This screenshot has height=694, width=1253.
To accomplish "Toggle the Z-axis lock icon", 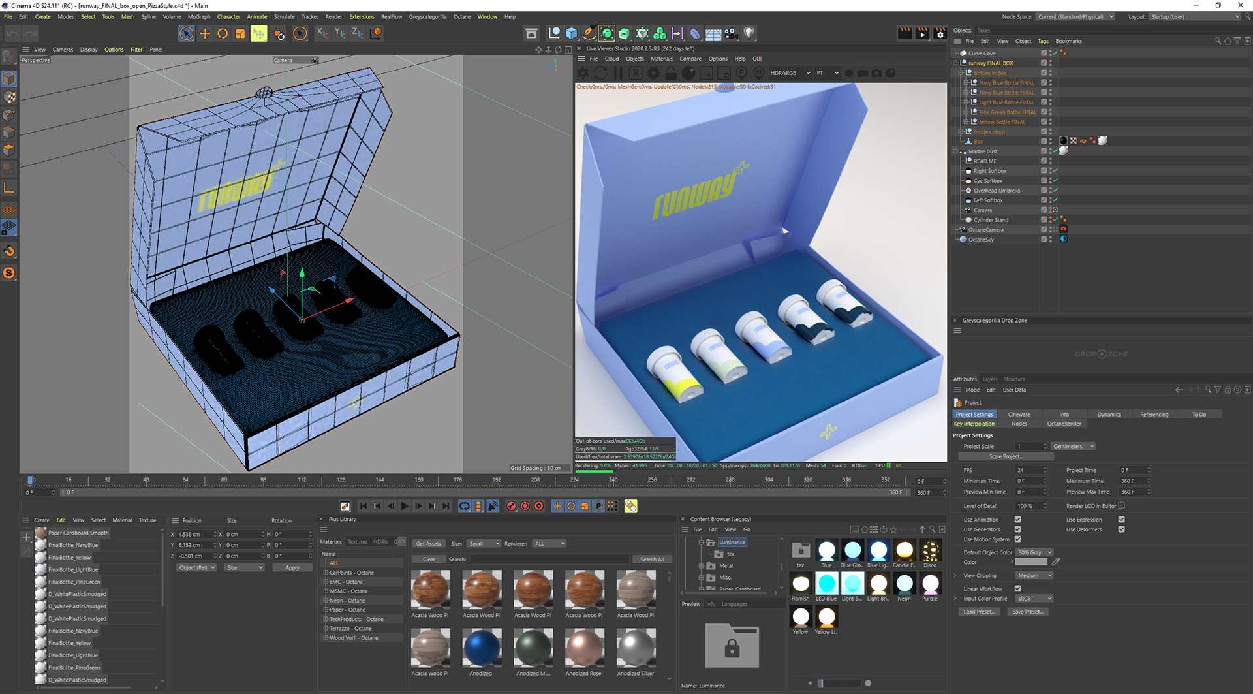I will pos(357,33).
